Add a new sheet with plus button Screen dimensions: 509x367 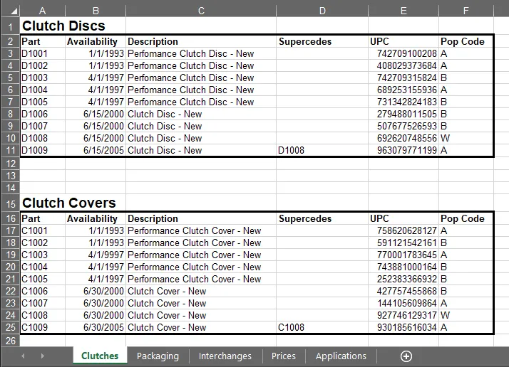point(406,356)
